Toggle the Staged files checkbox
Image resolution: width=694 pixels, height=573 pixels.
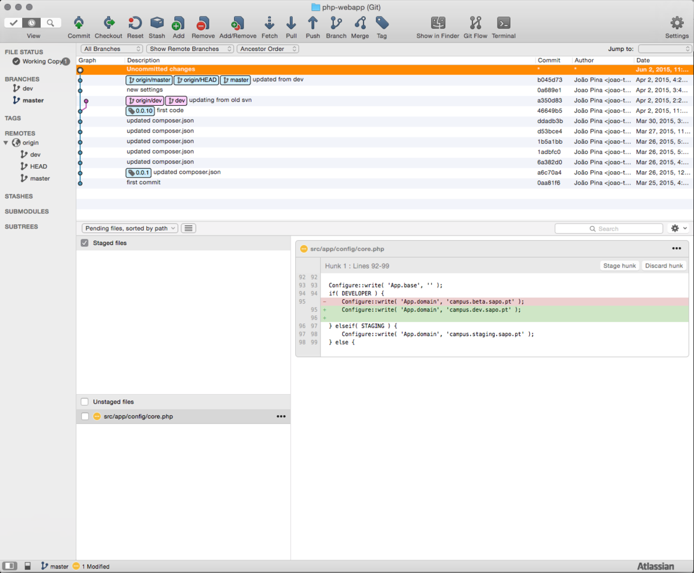pyautogui.click(x=85, y=243)
